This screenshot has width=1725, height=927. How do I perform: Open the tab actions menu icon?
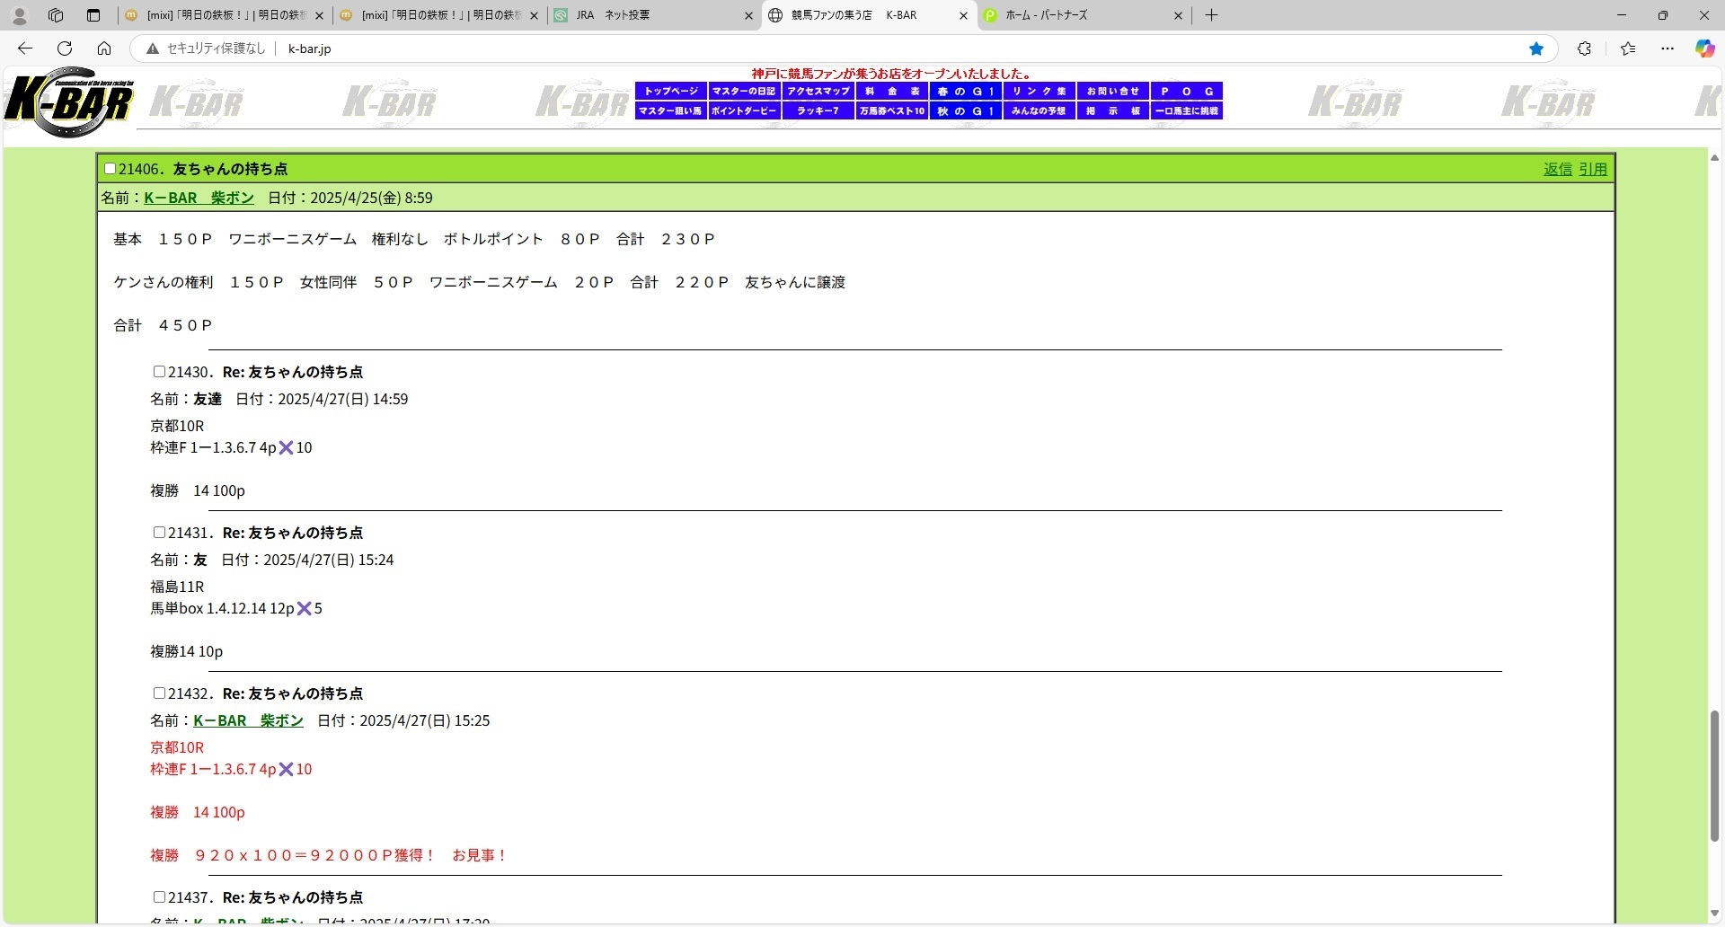tap(93, 15)
